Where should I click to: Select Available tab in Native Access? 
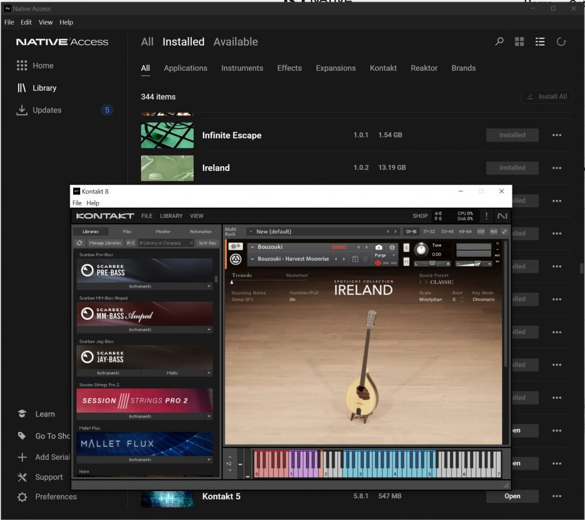point(235,42)
